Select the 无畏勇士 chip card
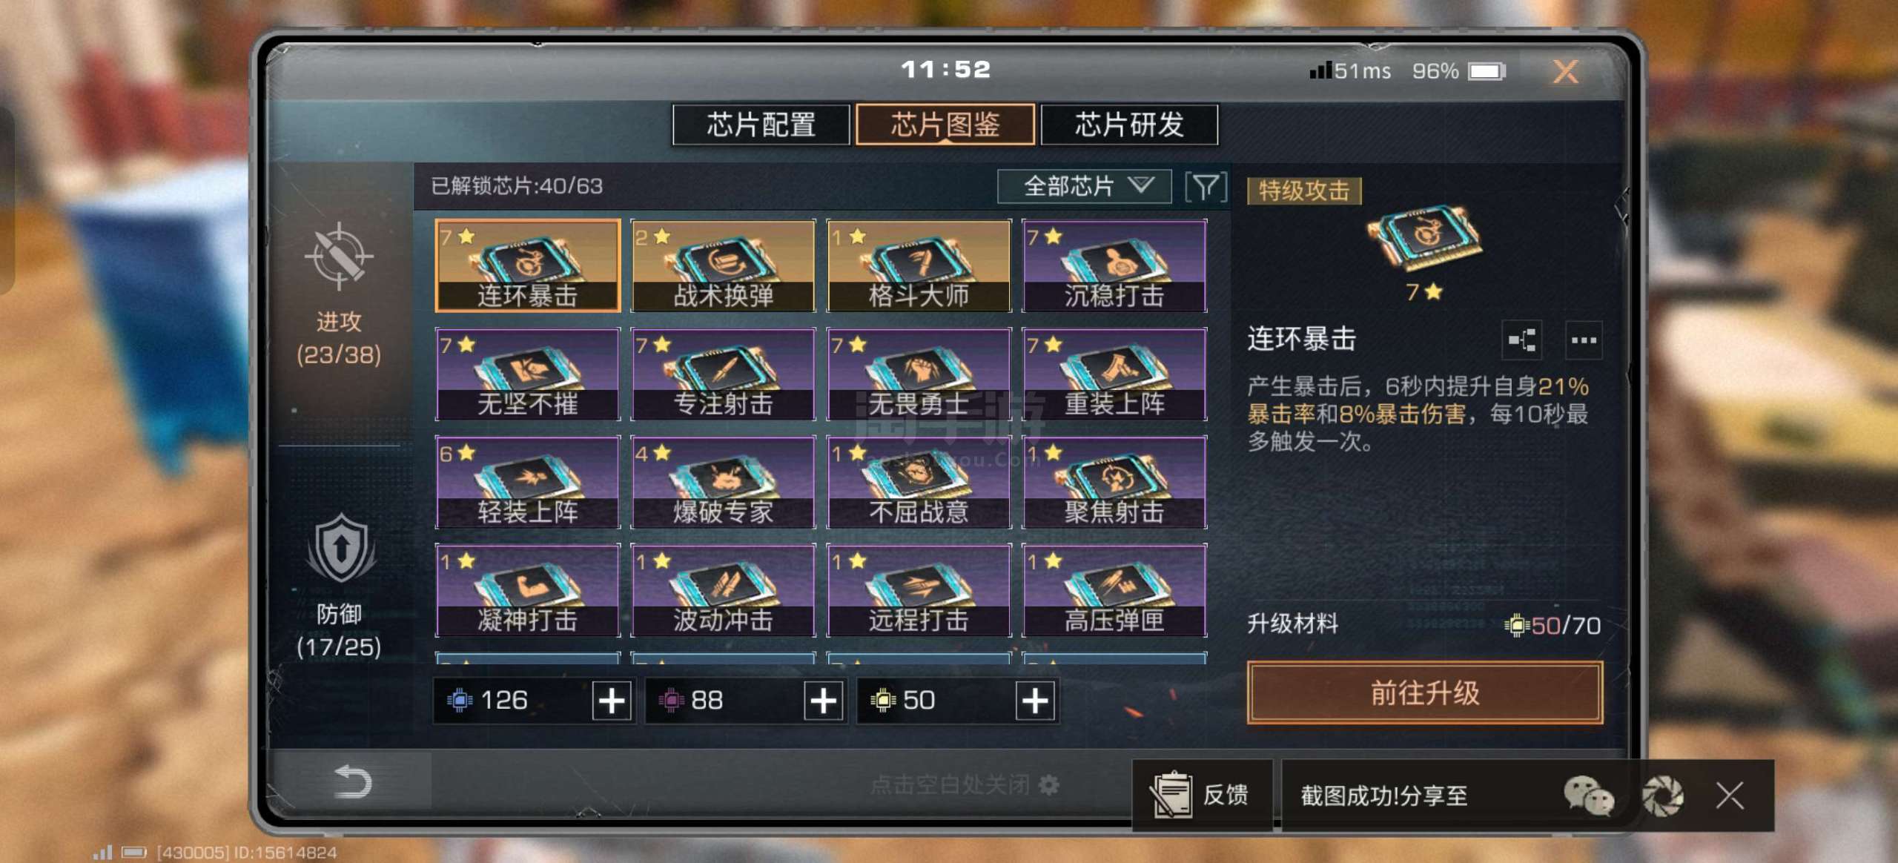 click(x=919, y=374)
